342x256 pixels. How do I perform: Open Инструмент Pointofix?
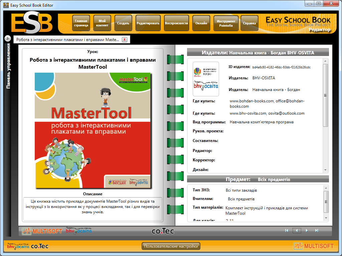pos(226,23)
